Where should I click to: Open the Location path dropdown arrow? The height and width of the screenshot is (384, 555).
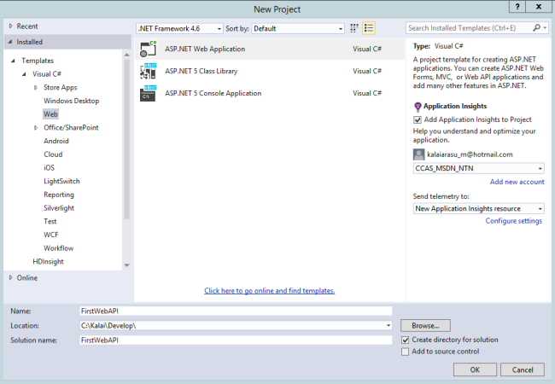point(388,326)
